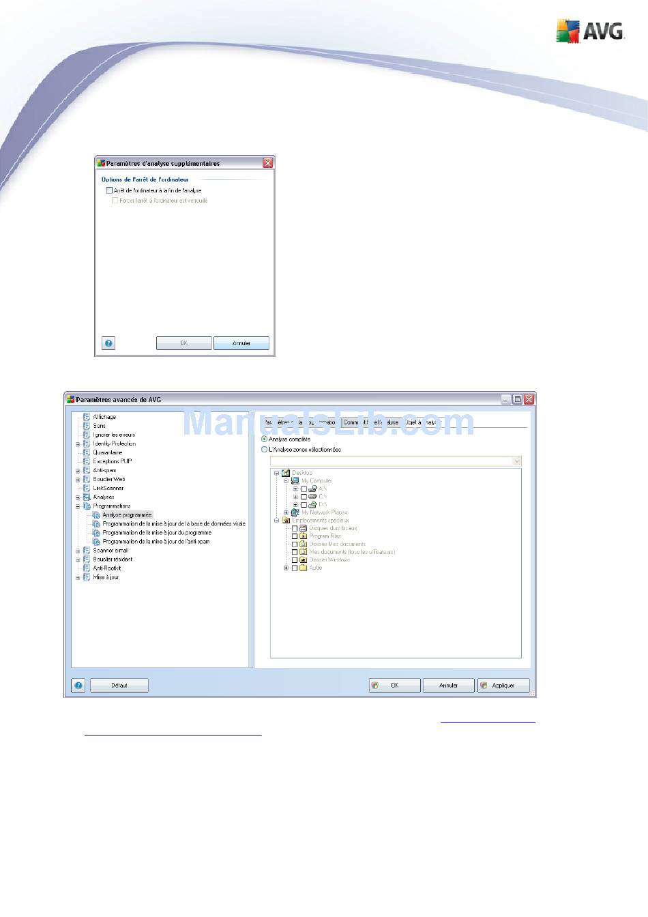Click the Analyse programmée schedule icon
This screenshot has width=648, height=917.
[96, 515]
